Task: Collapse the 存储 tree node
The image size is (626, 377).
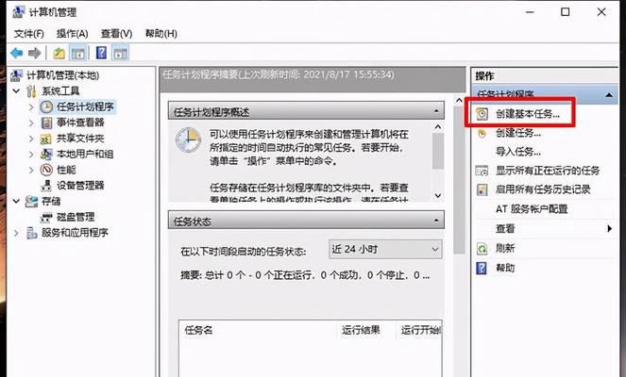Action: (x=16, y=202)
